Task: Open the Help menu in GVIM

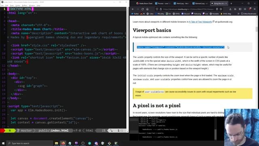Action: (38, 5)
